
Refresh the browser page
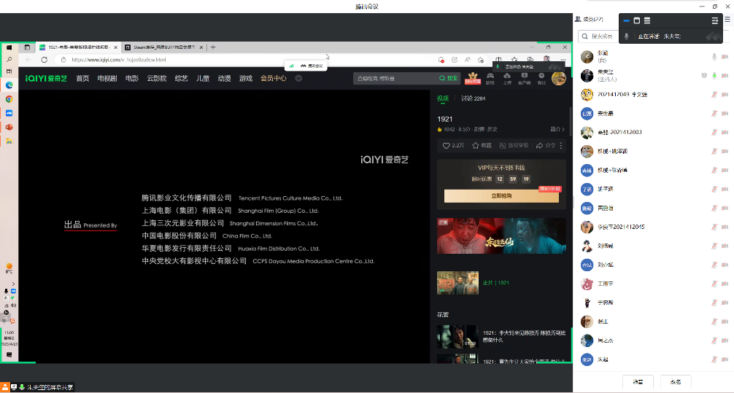click(45, 60)
